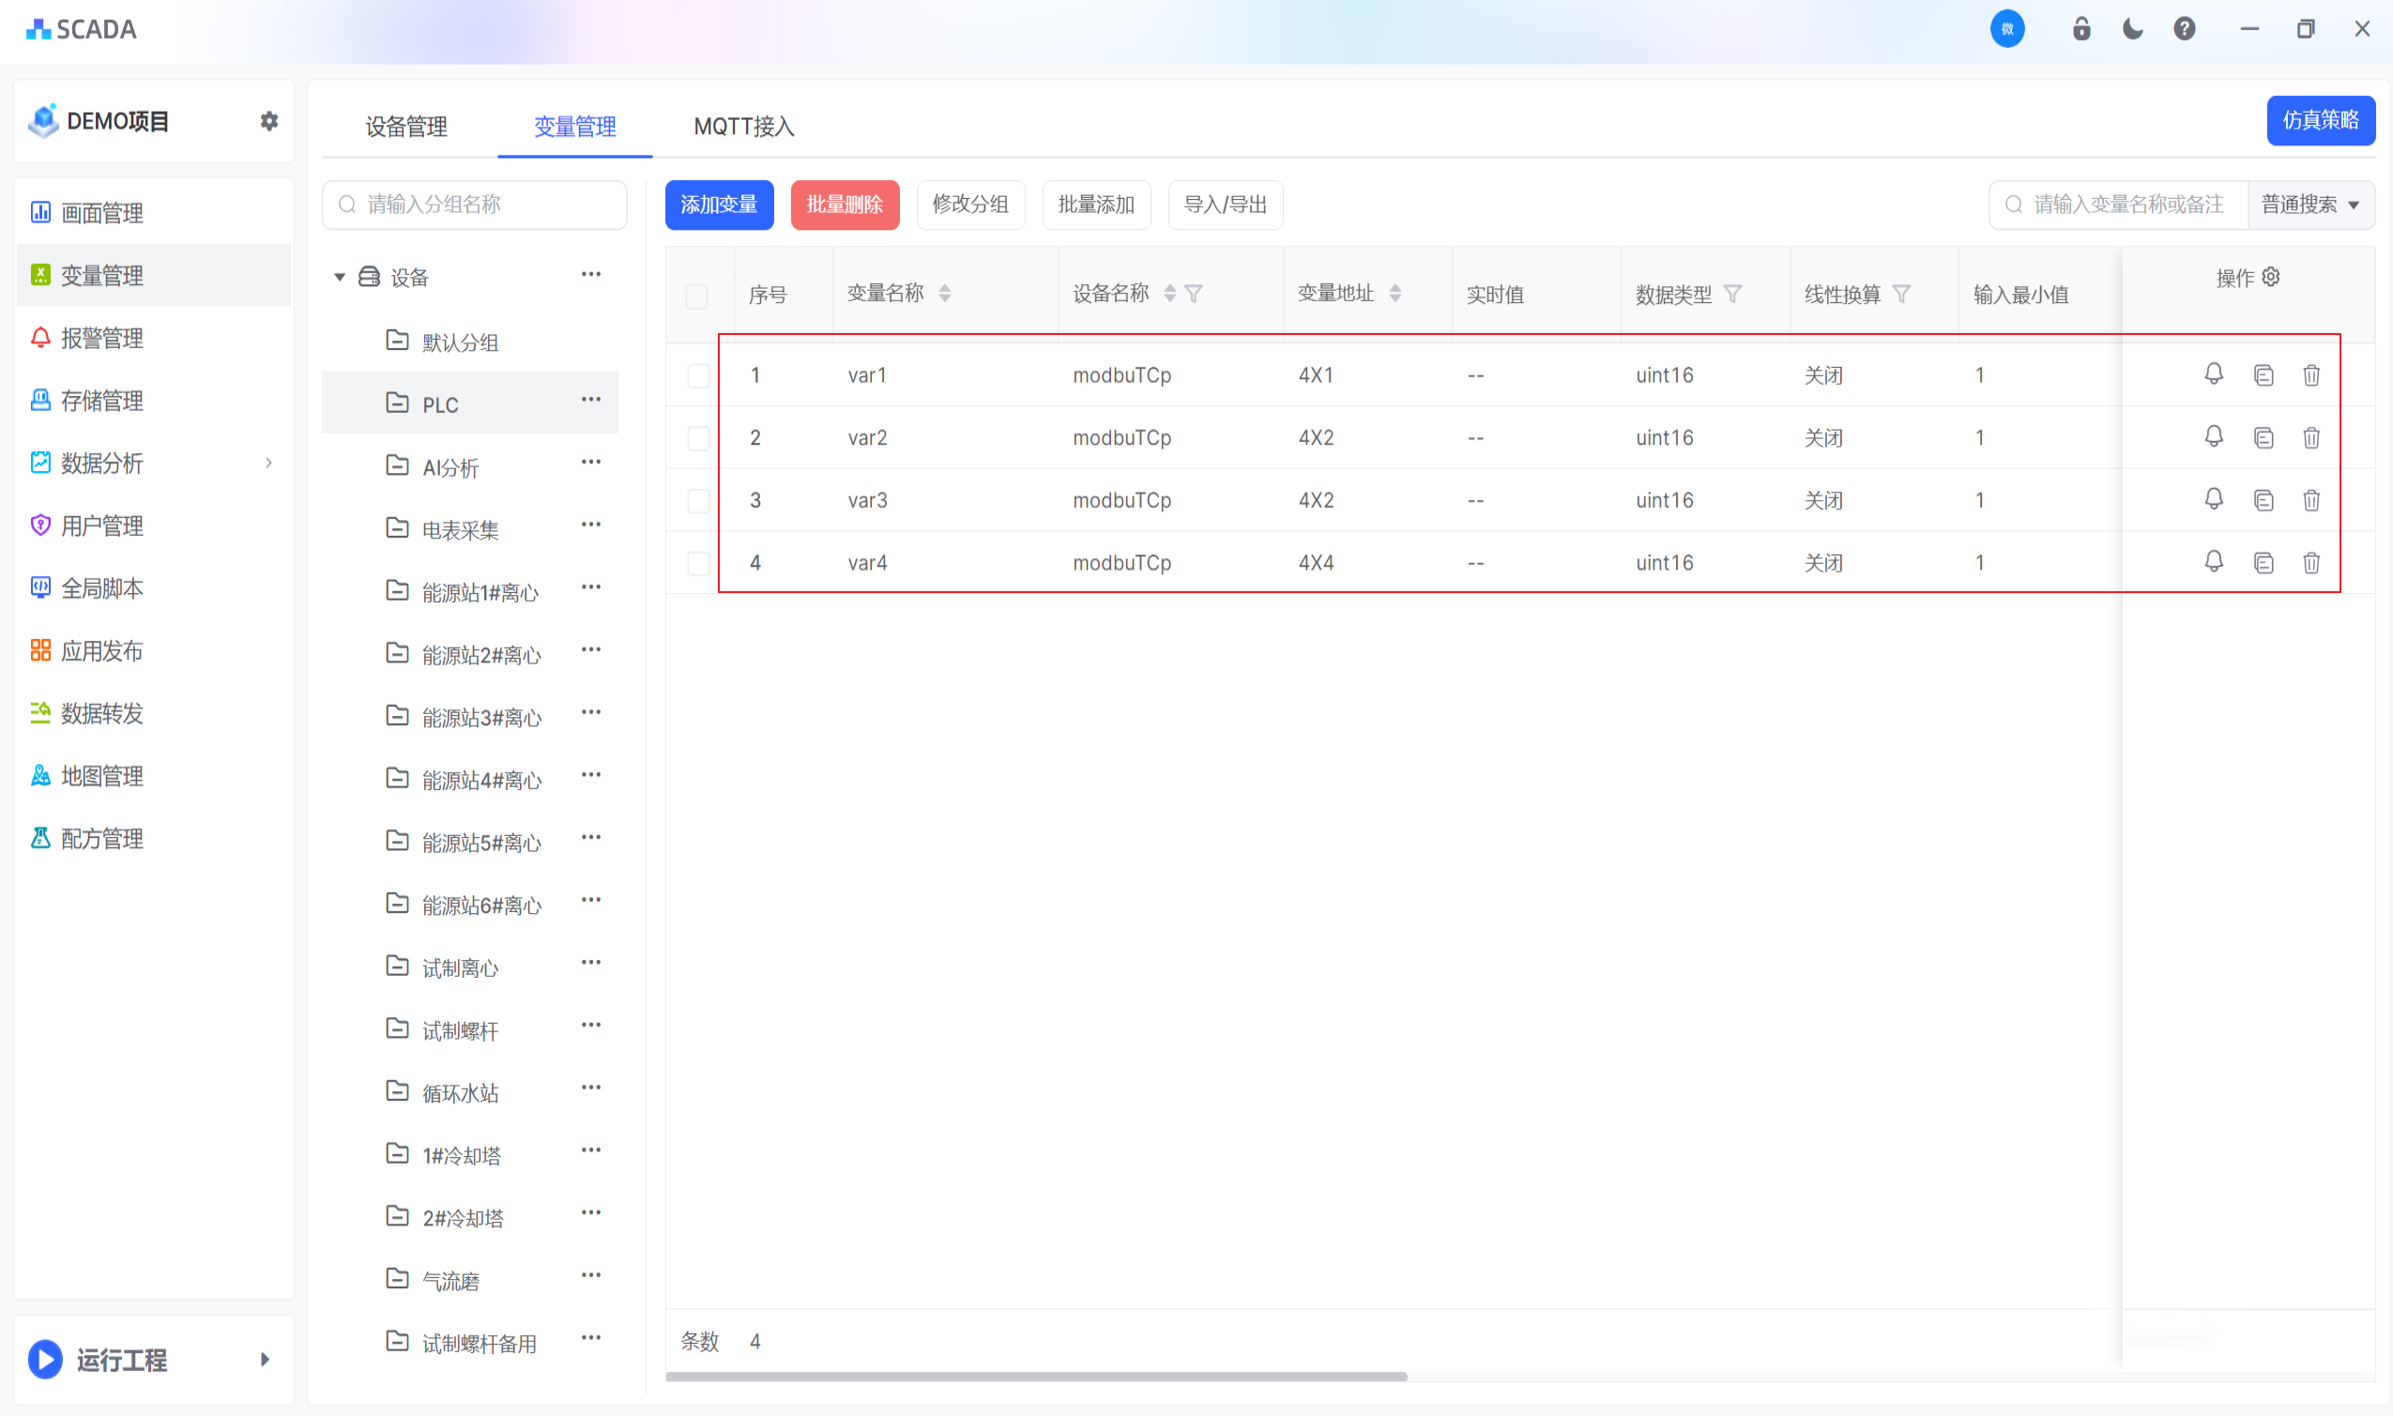2393x1416 pixels.
Task: Switch to the 设备管理 tab
Action: pos(405,126)
